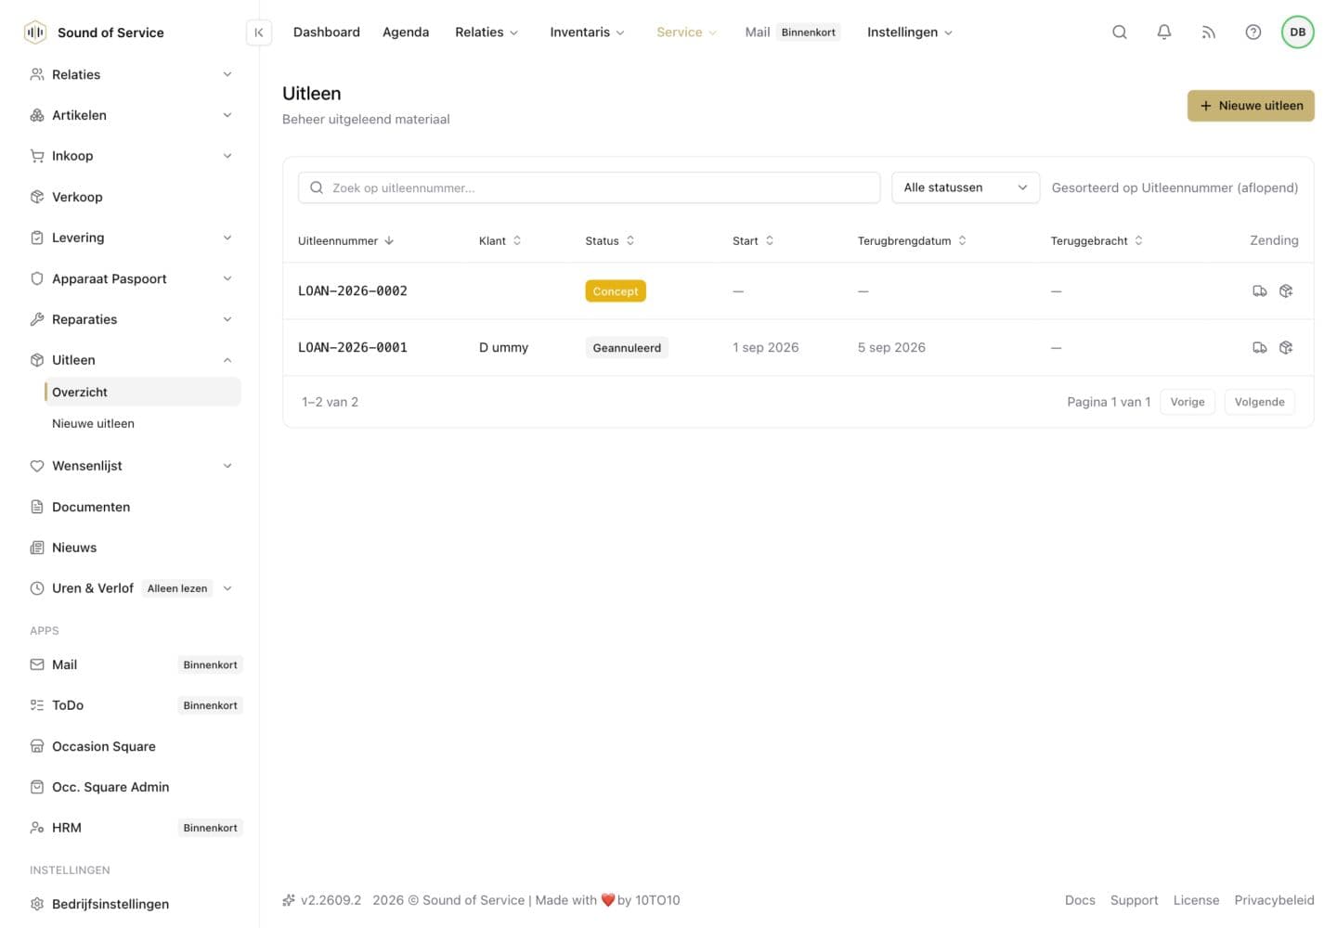Click truck shipment icon for LOAN-2026-0002

pos(1260,291)
